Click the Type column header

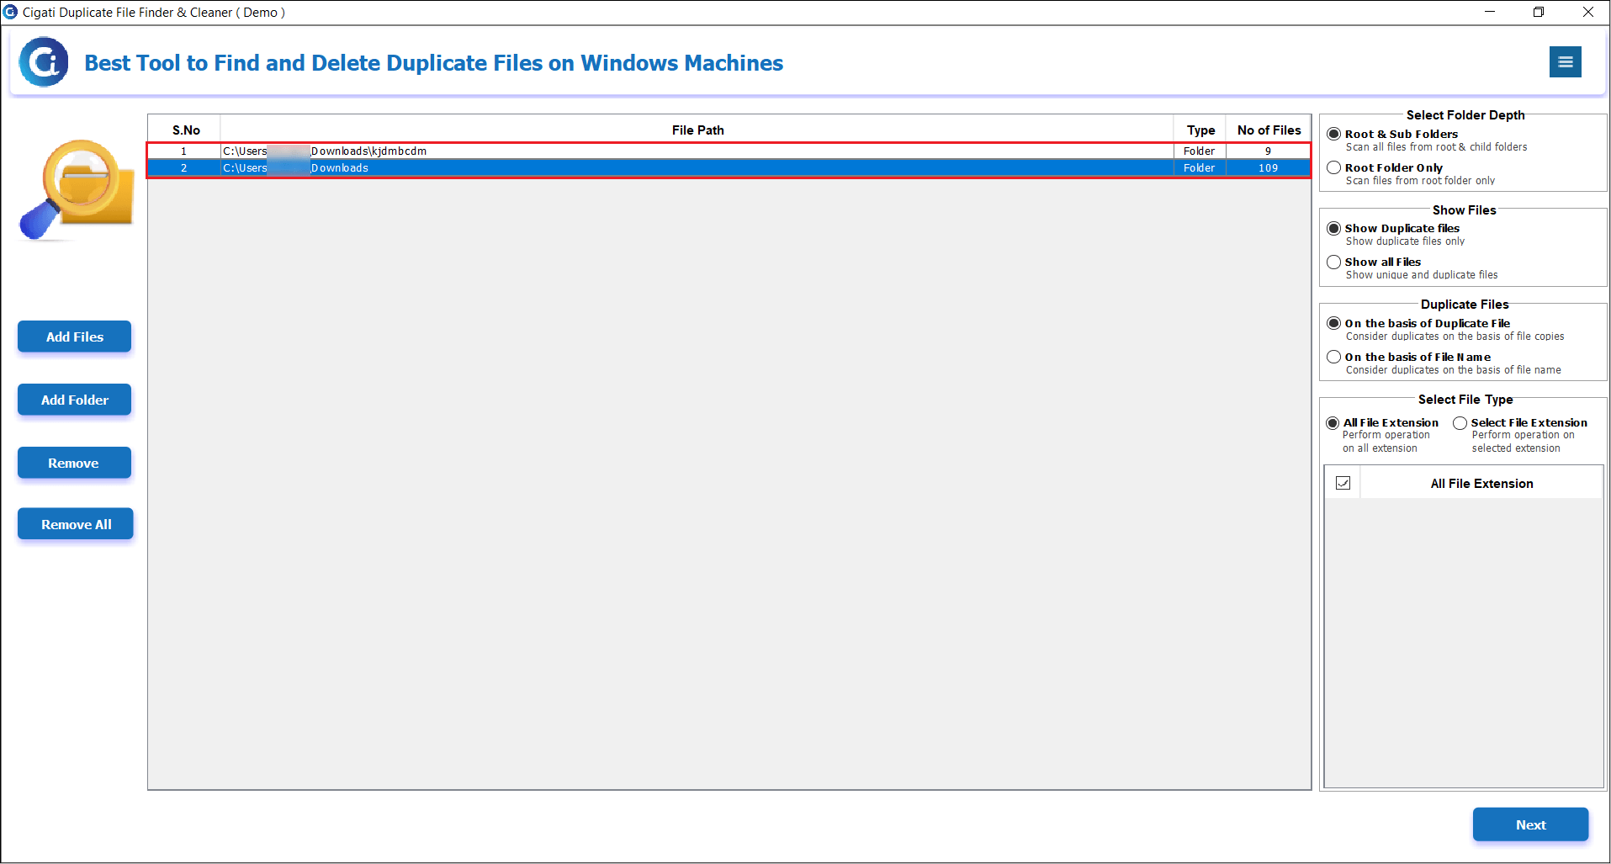click(x=1200, y=130)
